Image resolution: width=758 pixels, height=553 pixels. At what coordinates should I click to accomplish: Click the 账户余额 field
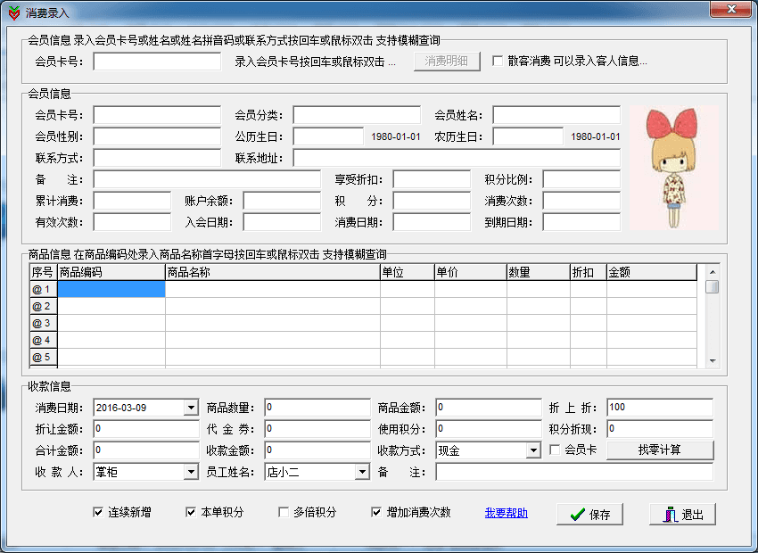coord(282,201)
